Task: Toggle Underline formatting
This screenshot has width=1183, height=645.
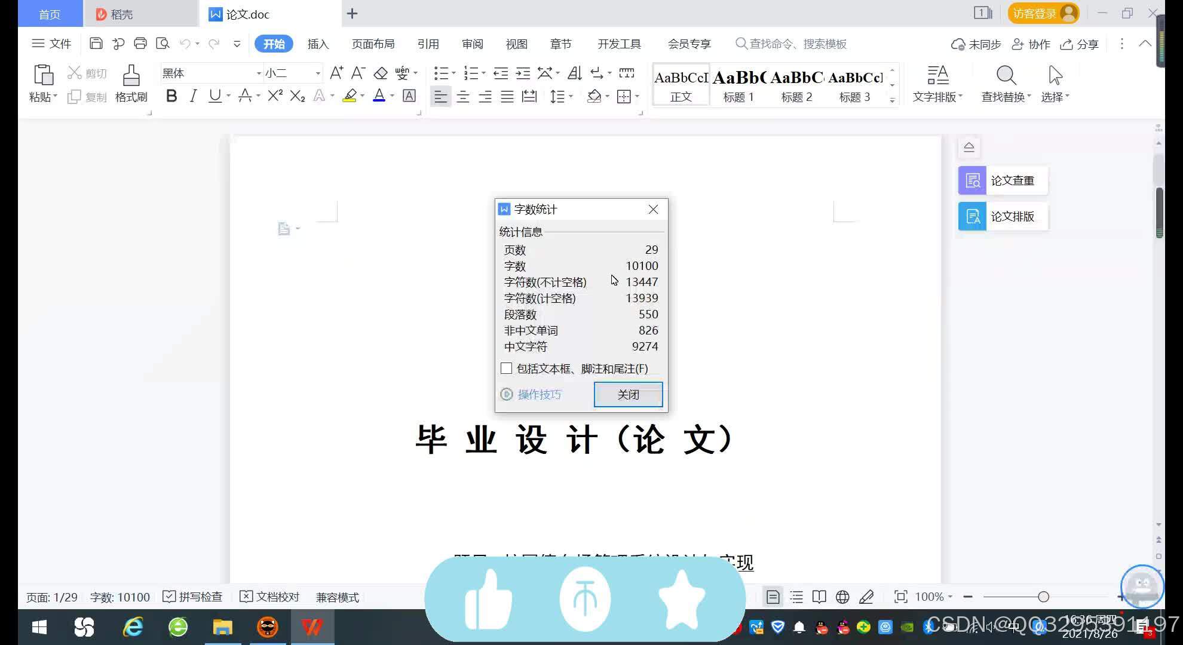Action: point(215,96)
